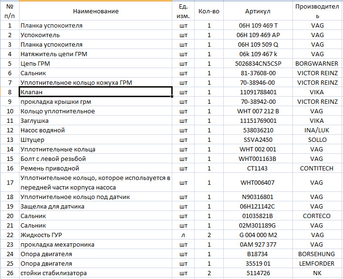Select article '06H 109 469 AP'
This screenshot has width=343, height=279.
(x=258, y=35)
